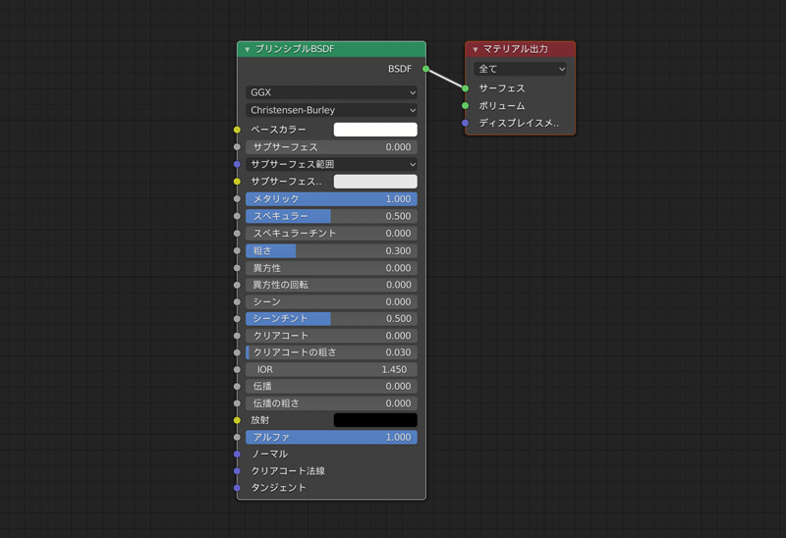Screen dimensions: 786x538
Task: Click the BSDF output socket
Action: 425,69
